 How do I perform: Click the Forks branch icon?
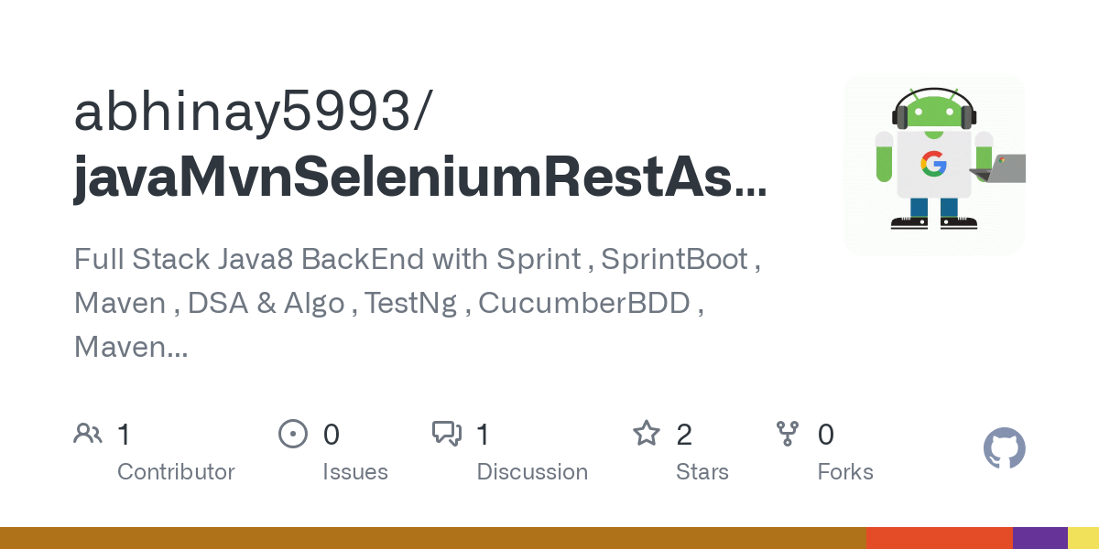(x=788, y=434)
